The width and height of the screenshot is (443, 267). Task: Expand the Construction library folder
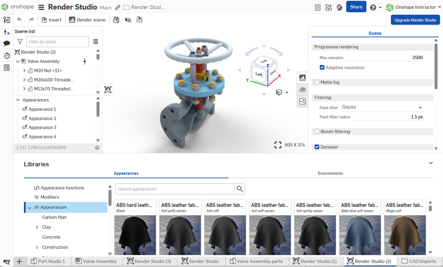37,247
